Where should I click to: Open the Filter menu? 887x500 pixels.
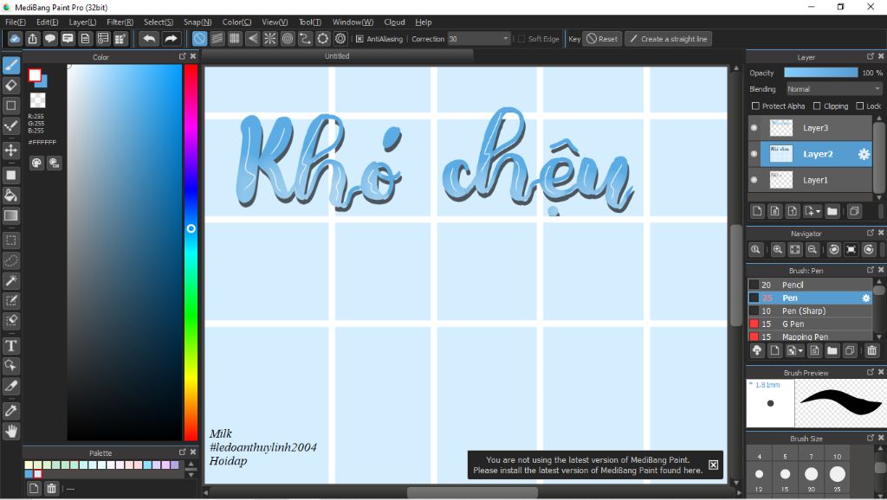[x=120, y=22]
